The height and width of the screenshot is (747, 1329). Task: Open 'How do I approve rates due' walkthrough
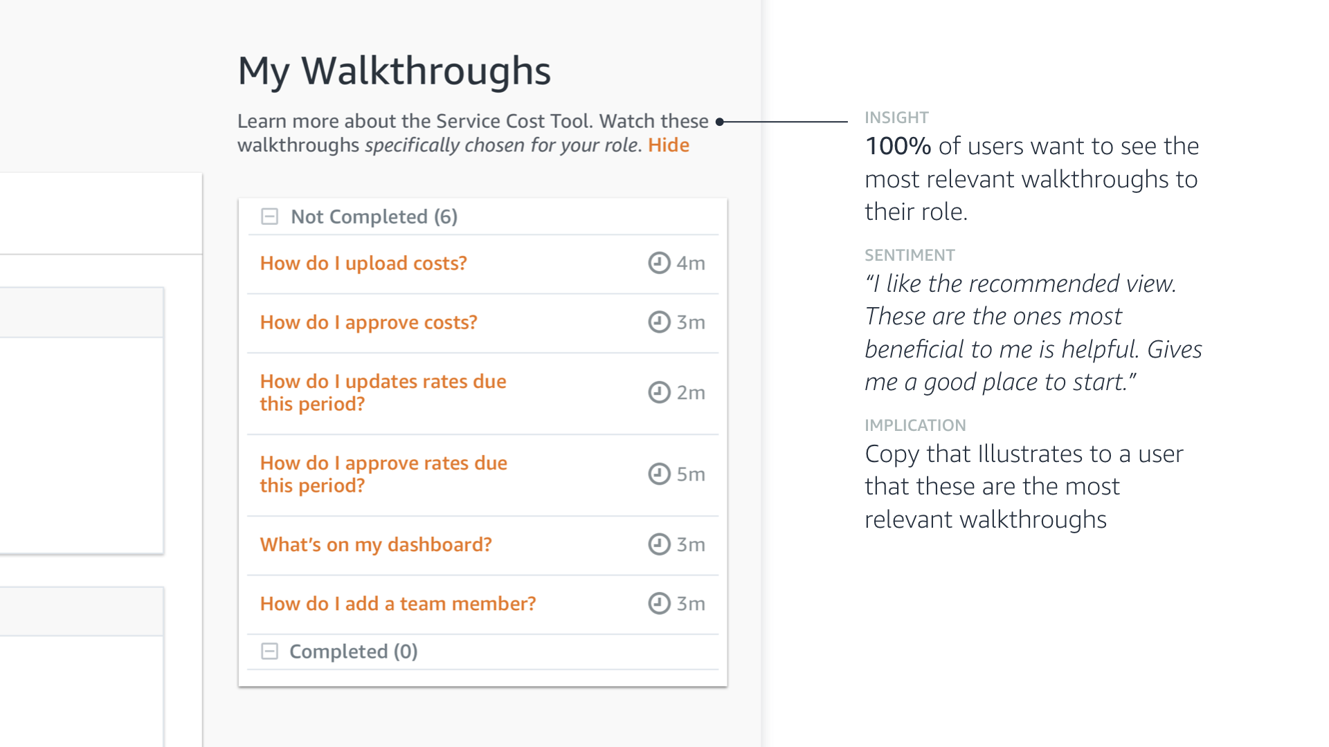click(x=383, y=474)
